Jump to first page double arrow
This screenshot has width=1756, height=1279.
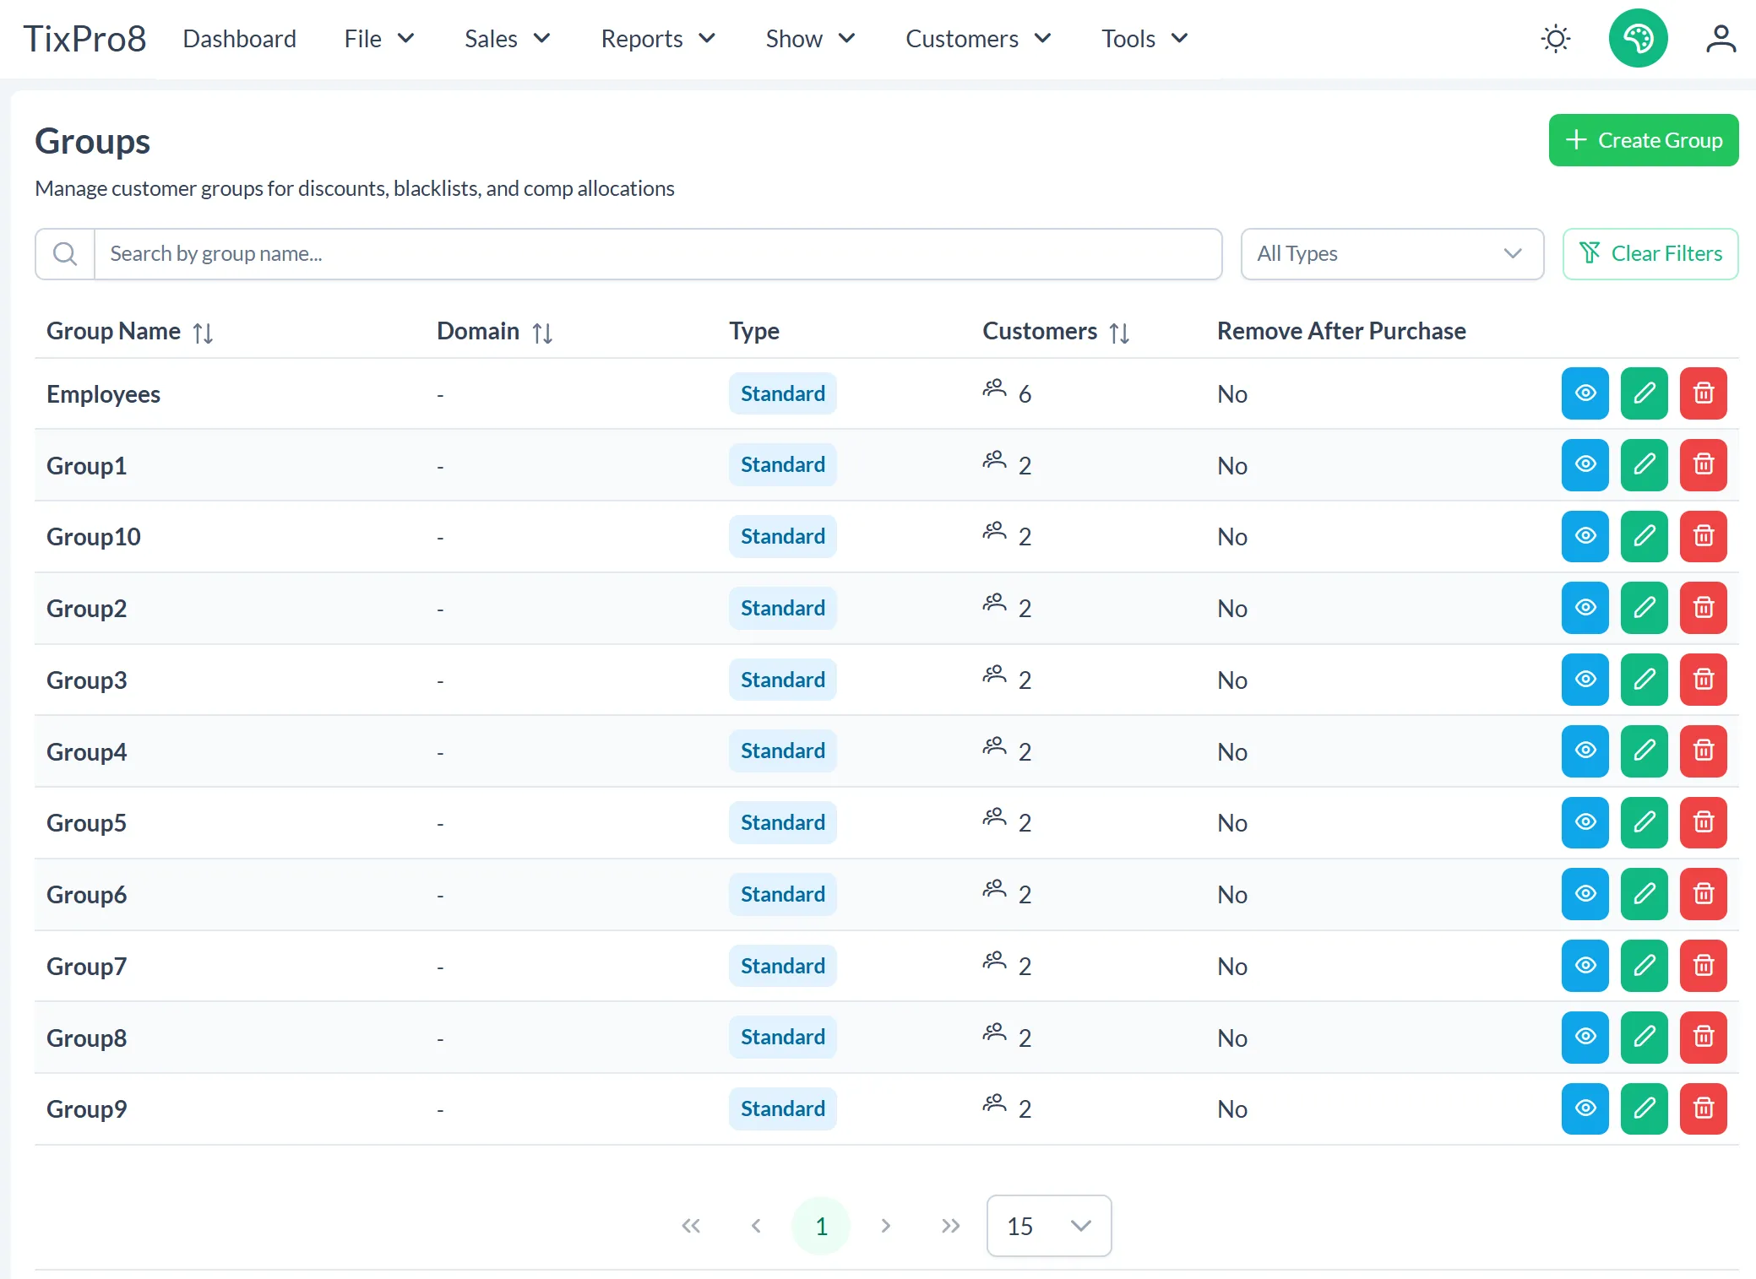pyautogui.click(x=691, y=1226)
